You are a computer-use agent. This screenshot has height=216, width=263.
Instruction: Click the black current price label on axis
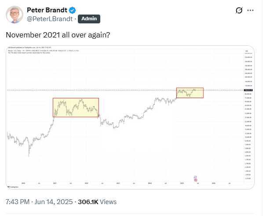248,90
